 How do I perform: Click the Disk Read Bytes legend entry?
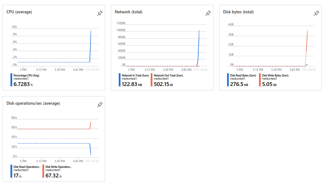point(242,80)
